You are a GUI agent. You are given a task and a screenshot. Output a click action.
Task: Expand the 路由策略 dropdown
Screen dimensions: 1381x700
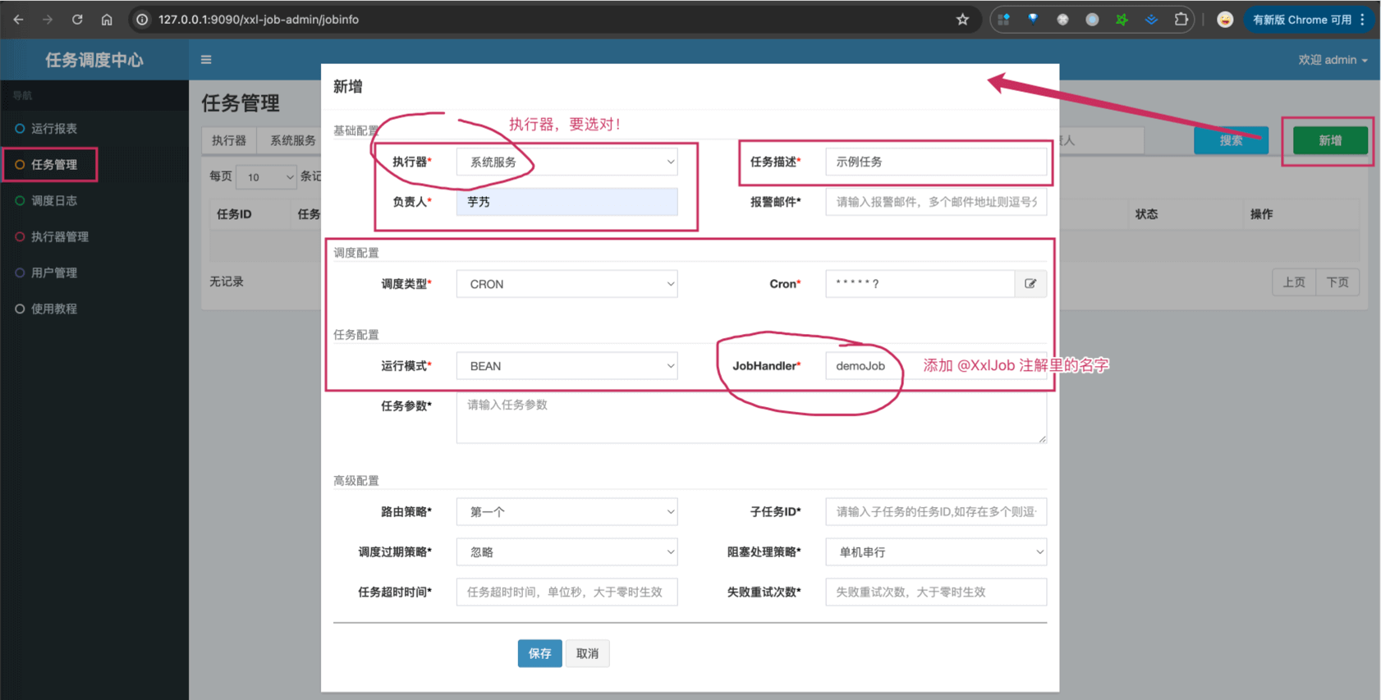tap(567, 512)
